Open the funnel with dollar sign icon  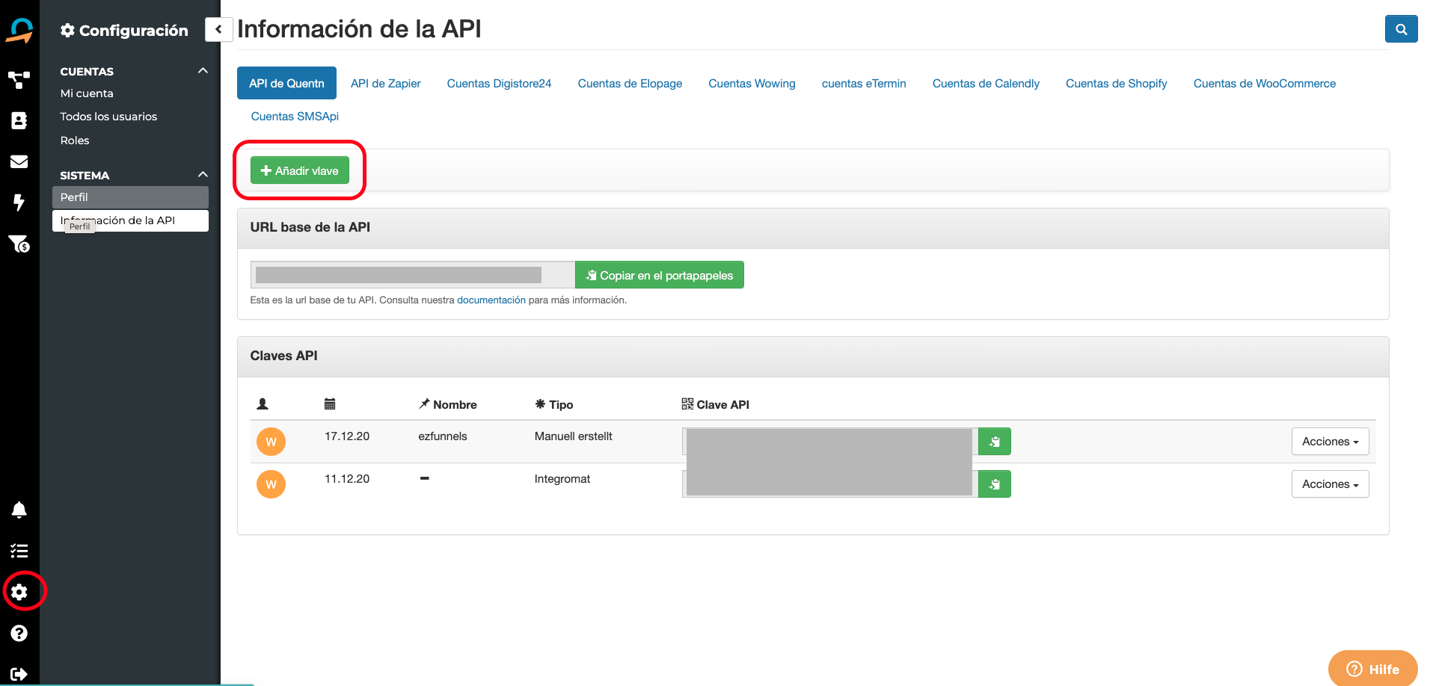(19, 244)
